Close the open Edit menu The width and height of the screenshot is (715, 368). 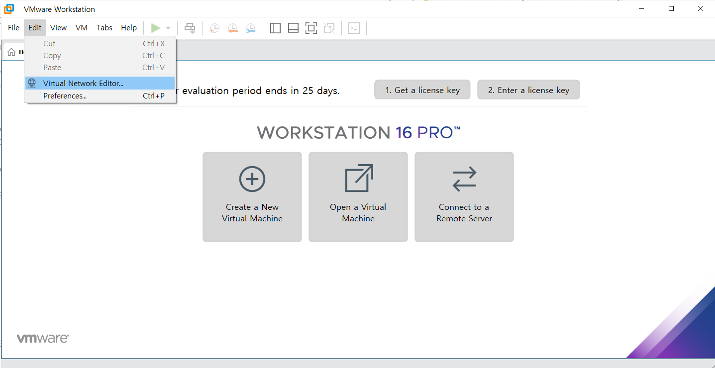coord(35,28)
